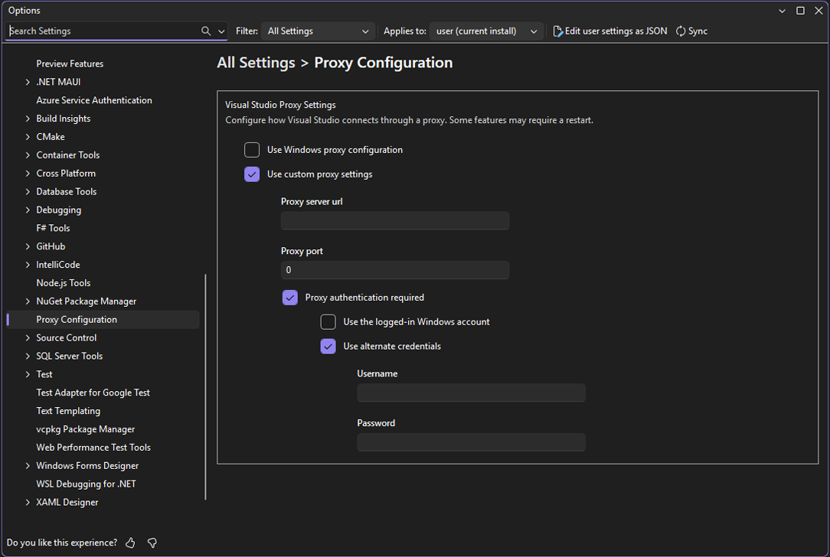Disable Use custom proxy settings
The width and height of the screenshot is (830, 557).
pos(252,174)
